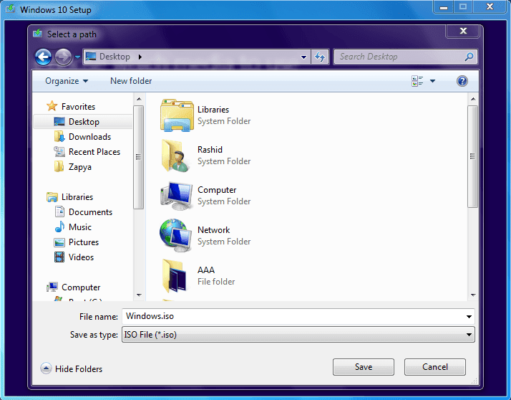Open the Zapya folder in Favorites
Image resolution: width=511 pixels, height=400 pixels.
80,167
